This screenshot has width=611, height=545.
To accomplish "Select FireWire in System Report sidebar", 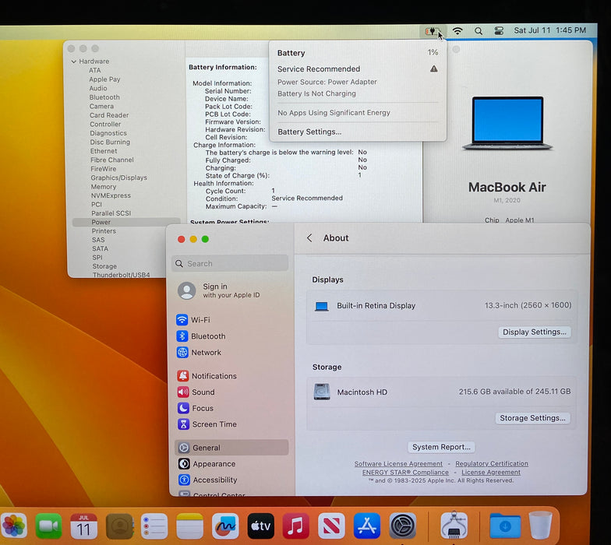I will click(x=103, y=169).
